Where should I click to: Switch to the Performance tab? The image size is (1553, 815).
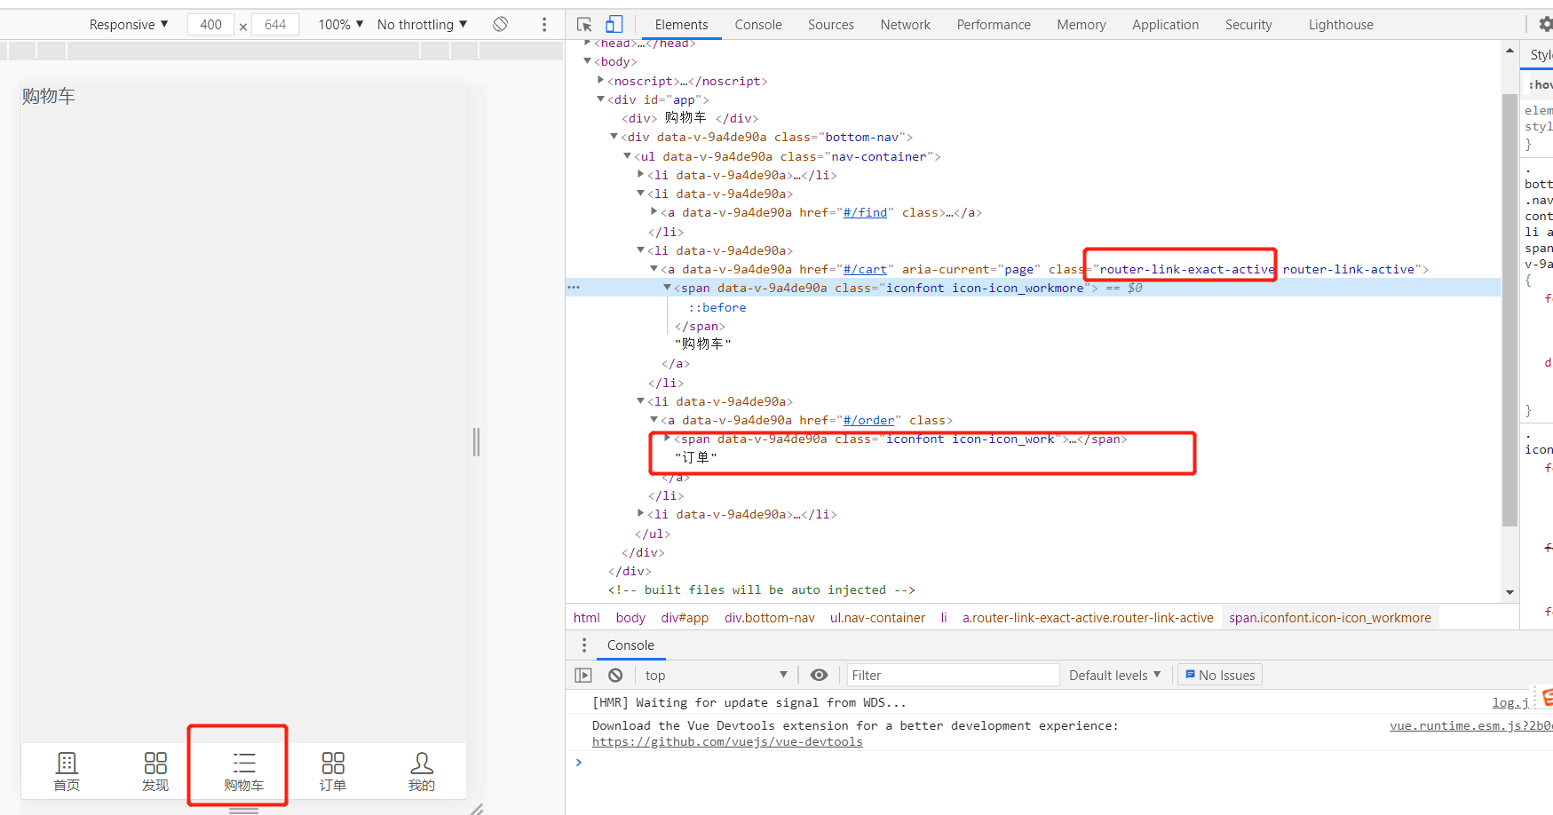coord(994,24)
